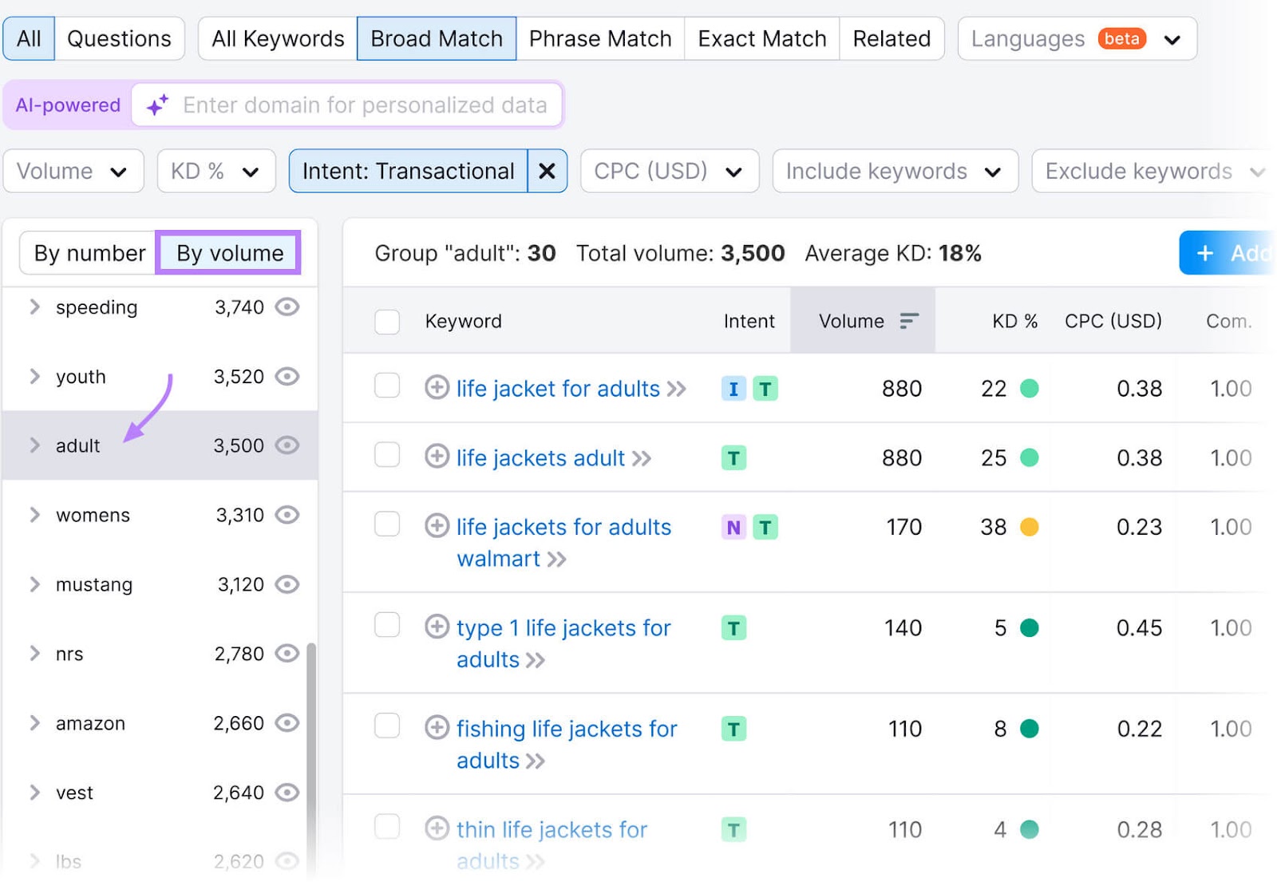Switch to the Questions tab
The width and height of the screenshot is (1277, 882).
point(119,38)
